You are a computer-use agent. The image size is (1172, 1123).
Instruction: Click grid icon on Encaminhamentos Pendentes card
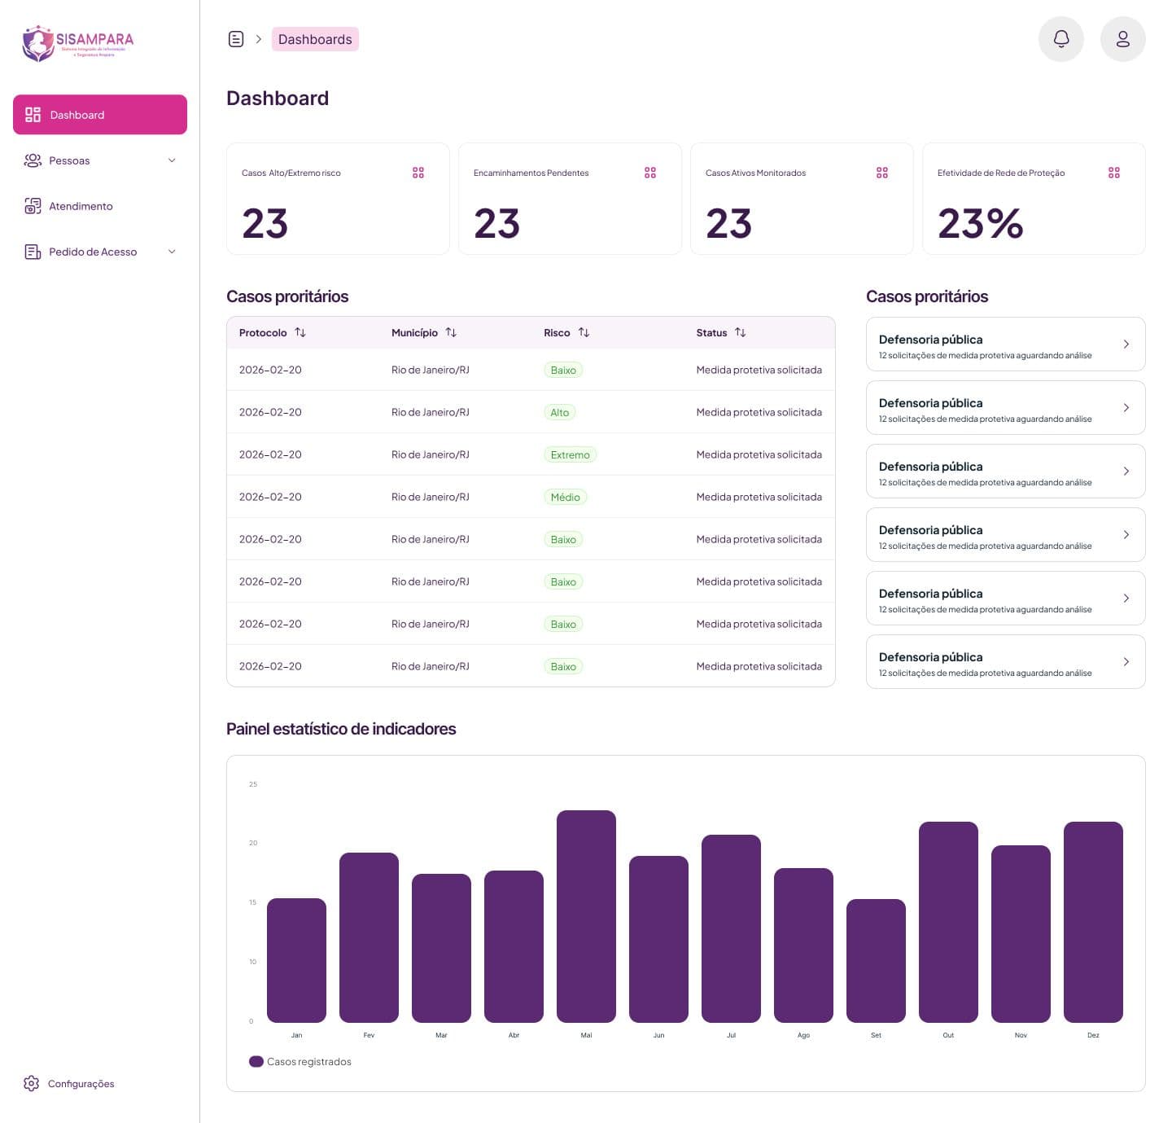pyautogui.click(x=649, y=173)
